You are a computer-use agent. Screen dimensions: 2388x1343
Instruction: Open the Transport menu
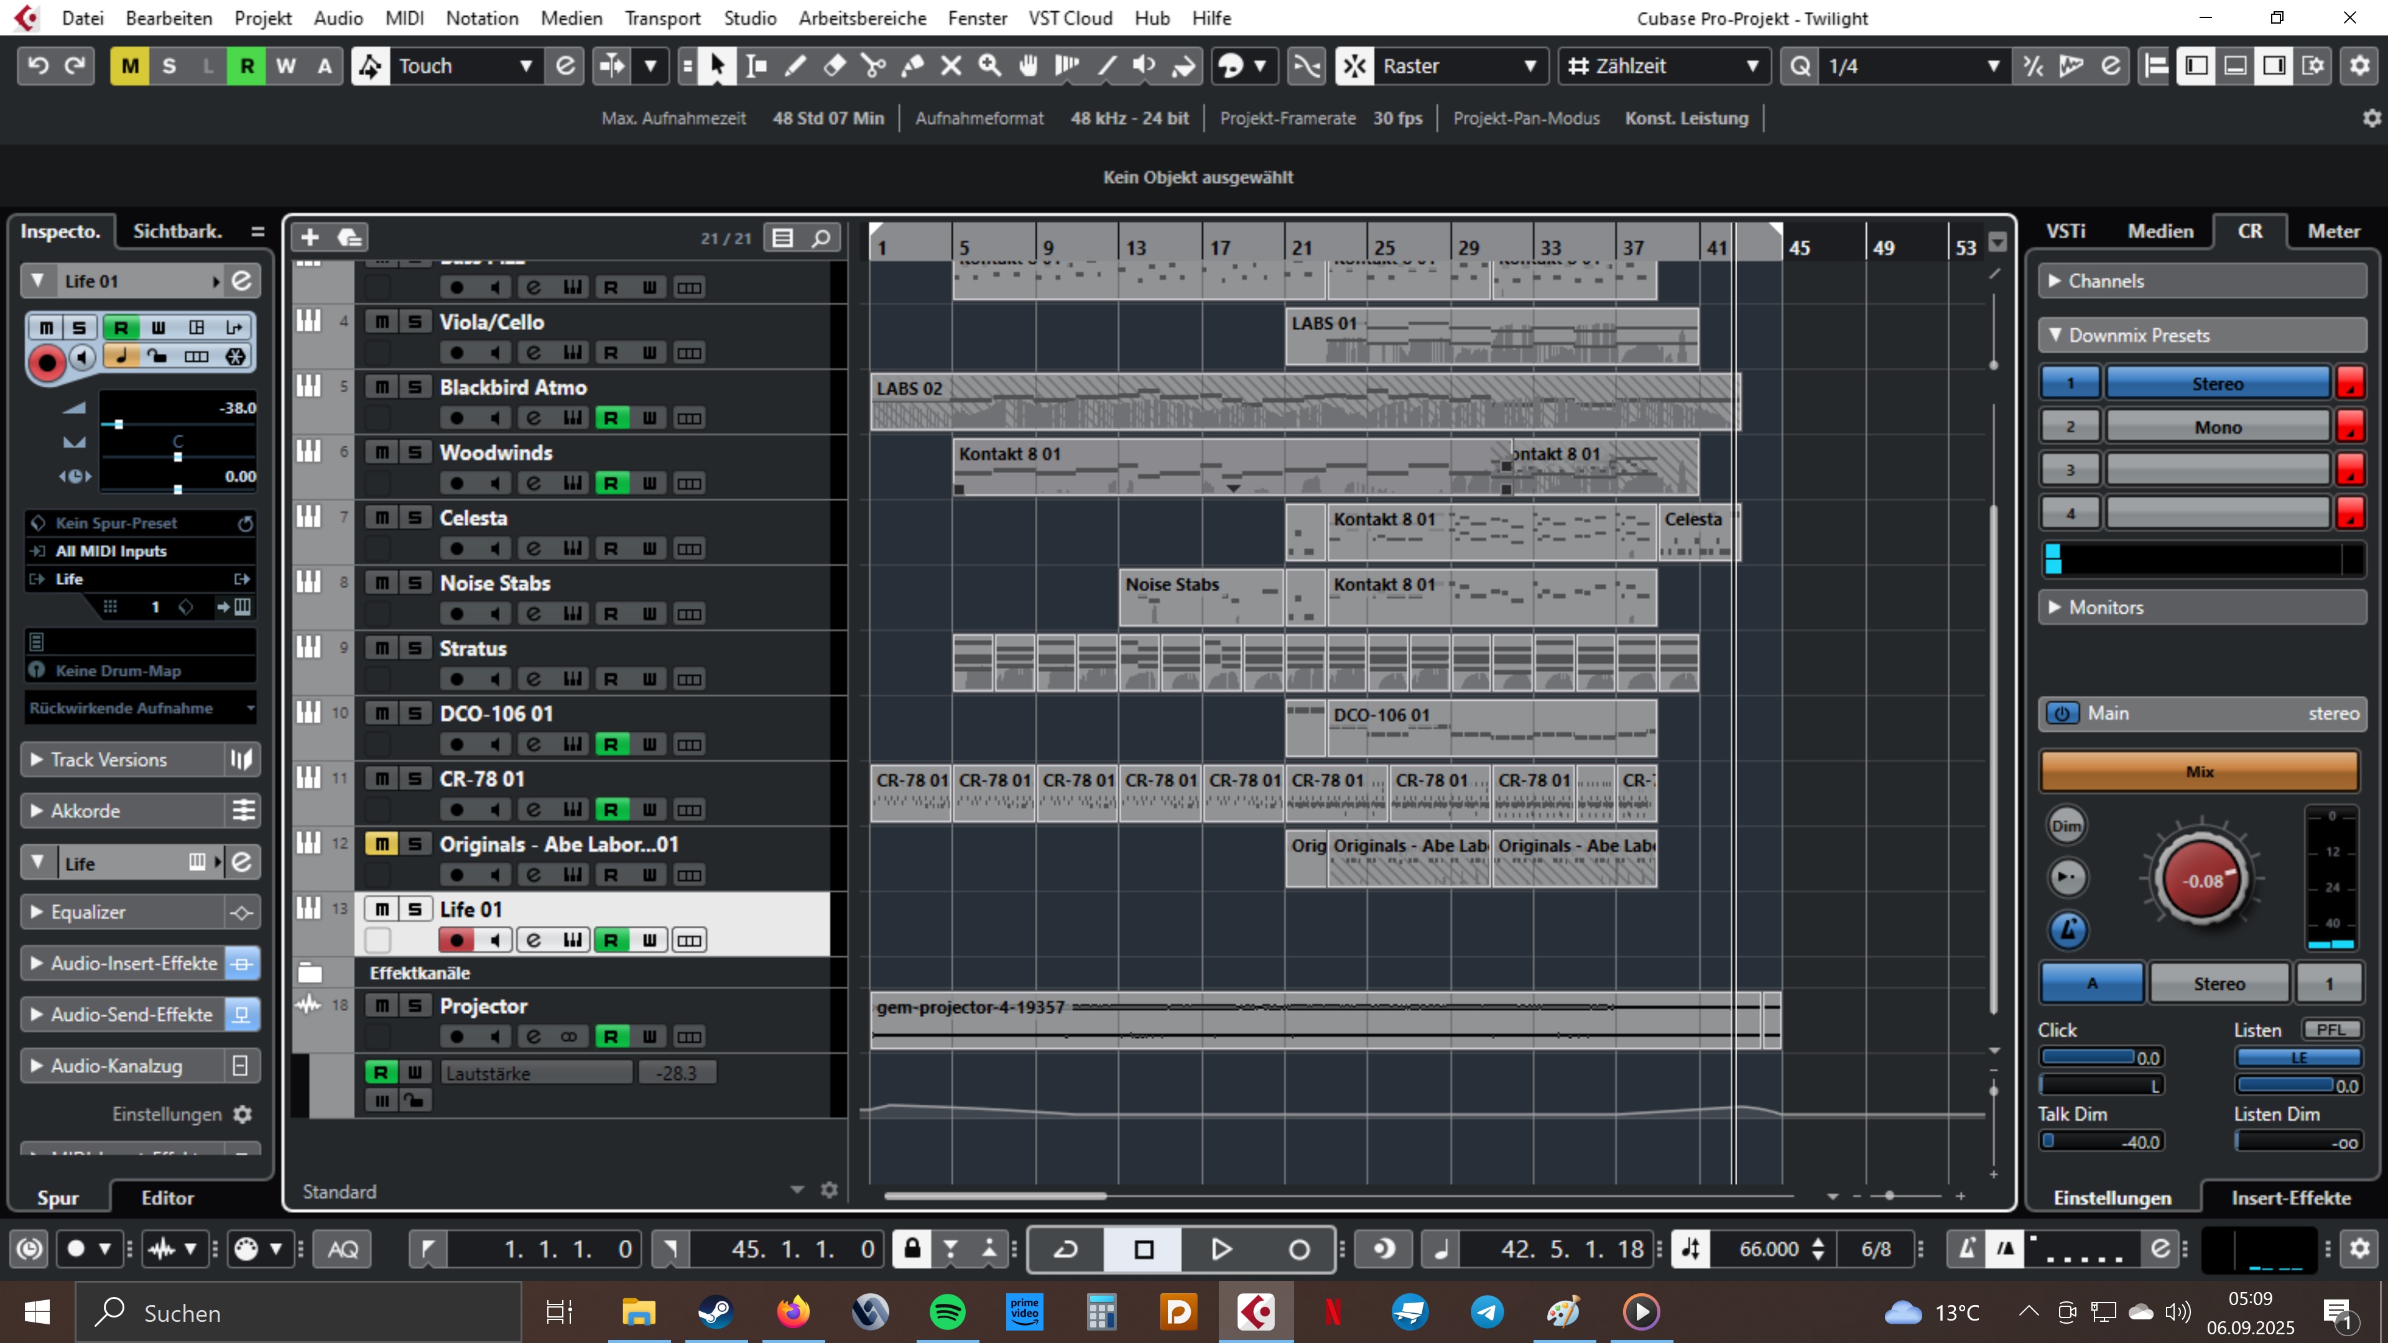(662, 17)
